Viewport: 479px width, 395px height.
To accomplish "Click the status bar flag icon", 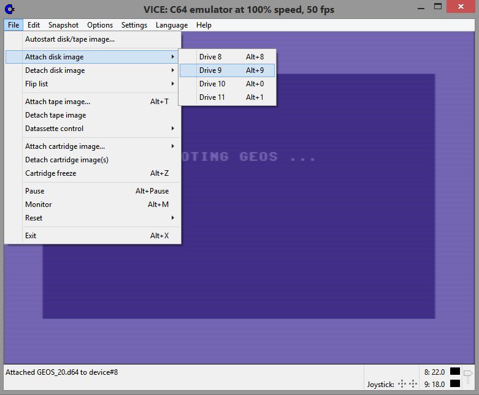I will (468, 377).
